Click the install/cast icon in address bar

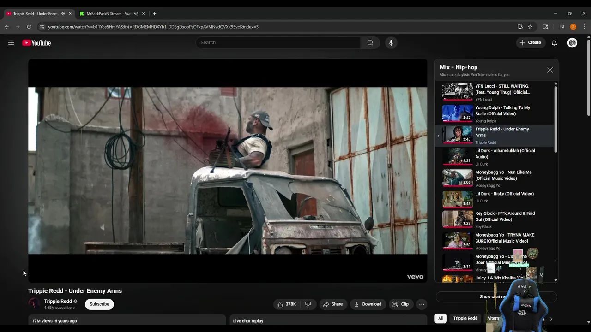(x=520, y=27)
